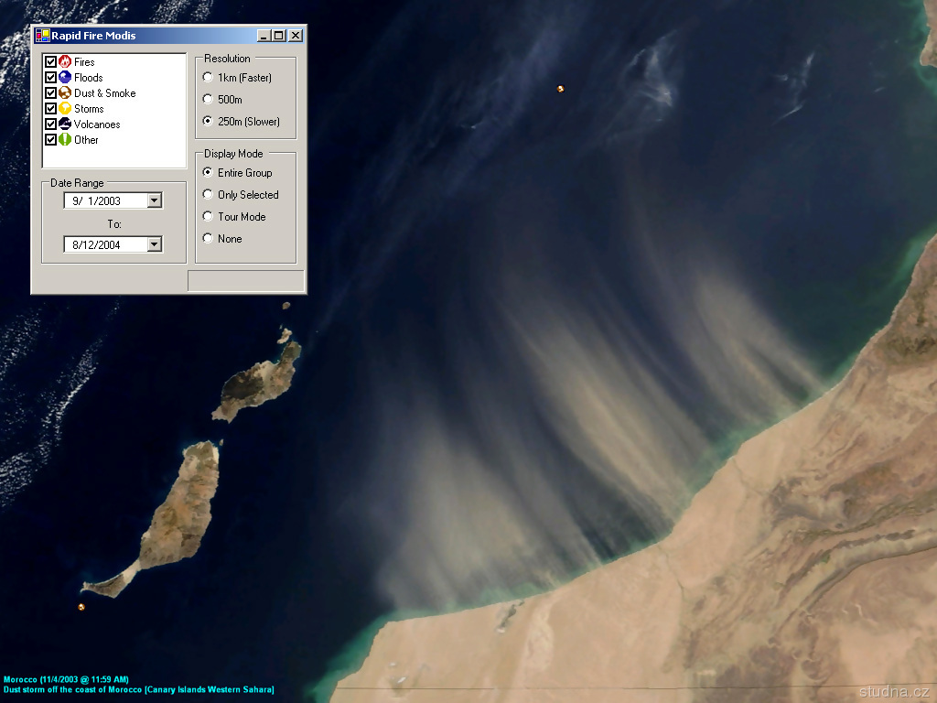Maximize the Rapid Fire Modis window
Viewport: 937px width, 703px height.
tap(279, 36)
